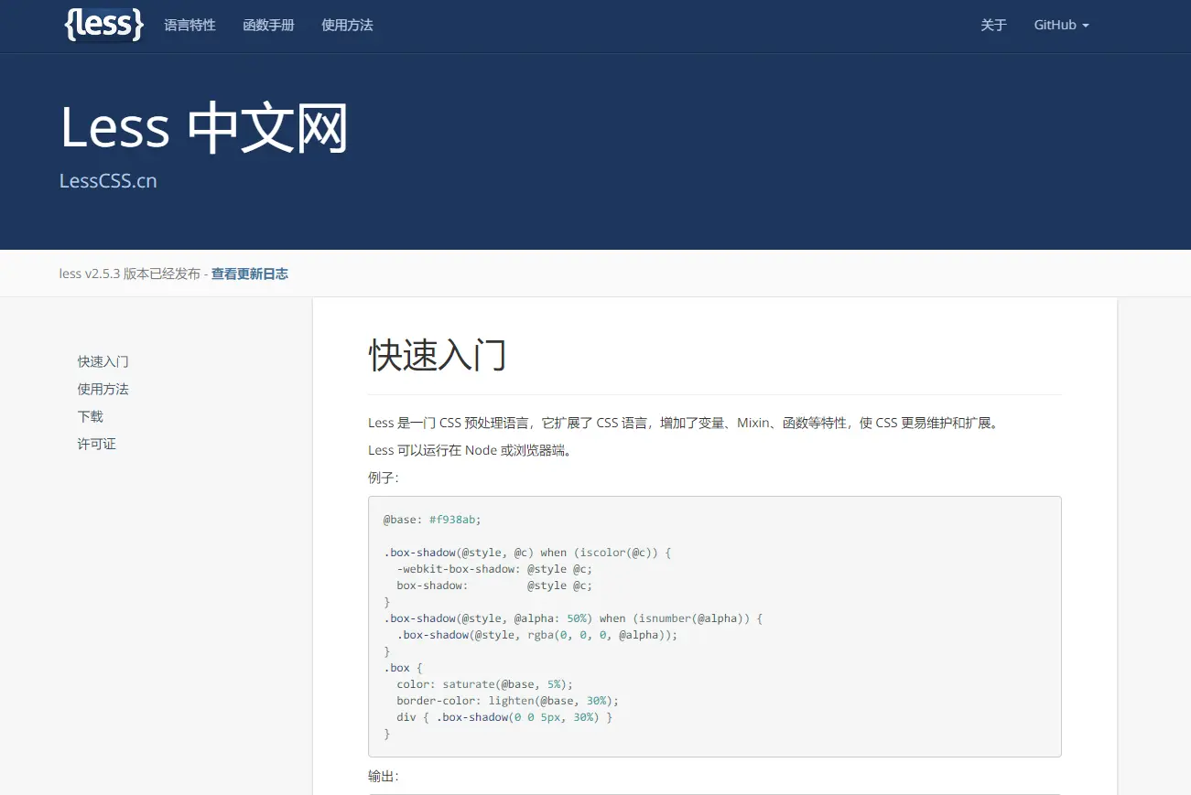Screen dimensions: 1191x795
Task: Open the 使用方法 menu item
Action: point(347,26)
